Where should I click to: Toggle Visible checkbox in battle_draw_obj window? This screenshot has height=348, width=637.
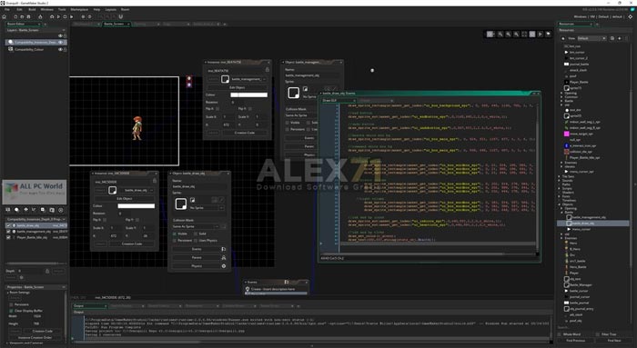175,234
